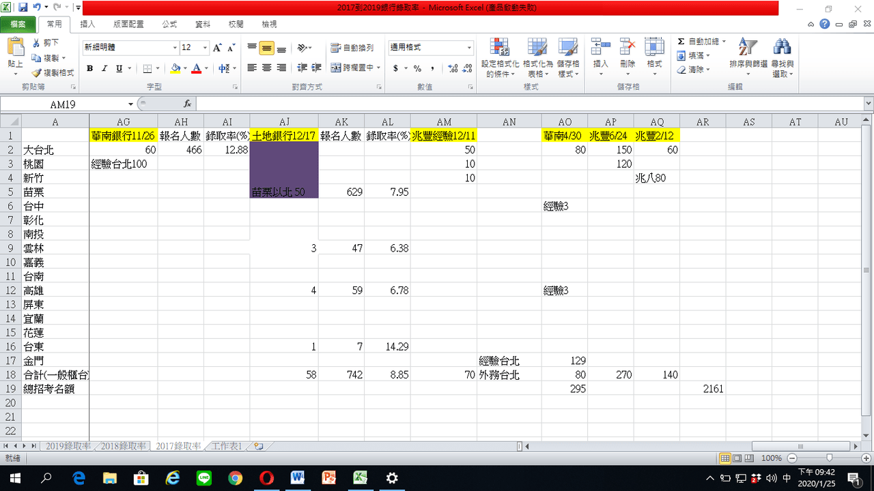Switch to the 檢視 ribbon tab

click(x=270, y=25)
